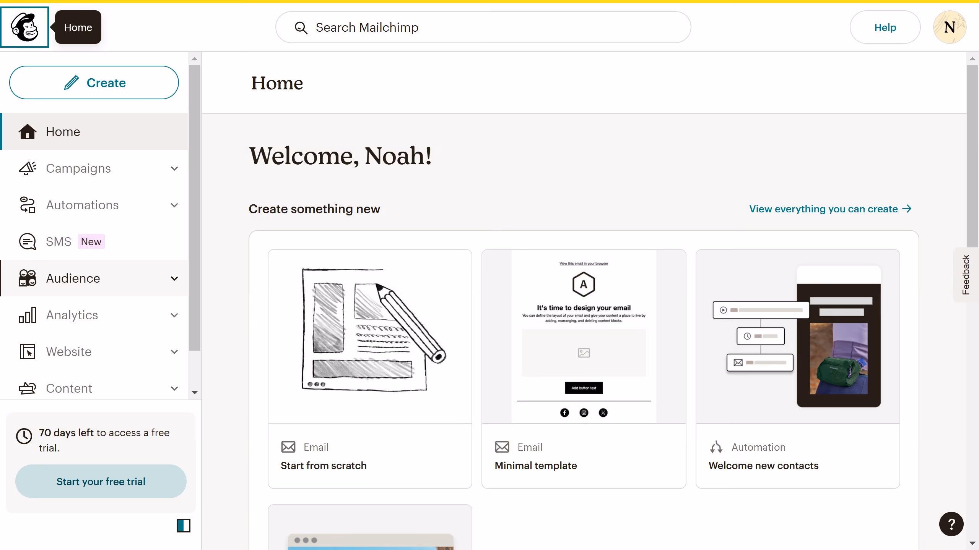This screenshot has height=550, width=979.
Task: Toggle the sidebar collapse panel icon
Action: pos(184,526)
